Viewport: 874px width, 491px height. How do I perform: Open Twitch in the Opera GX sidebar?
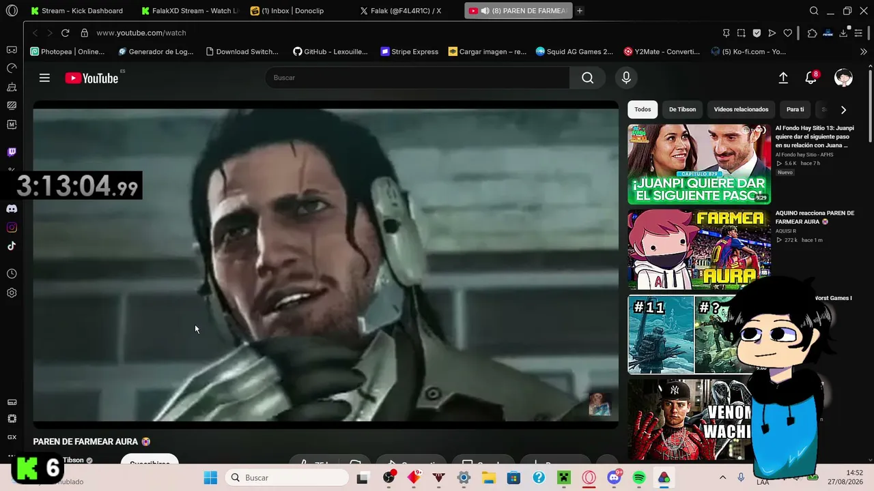(x=12, y=152)
